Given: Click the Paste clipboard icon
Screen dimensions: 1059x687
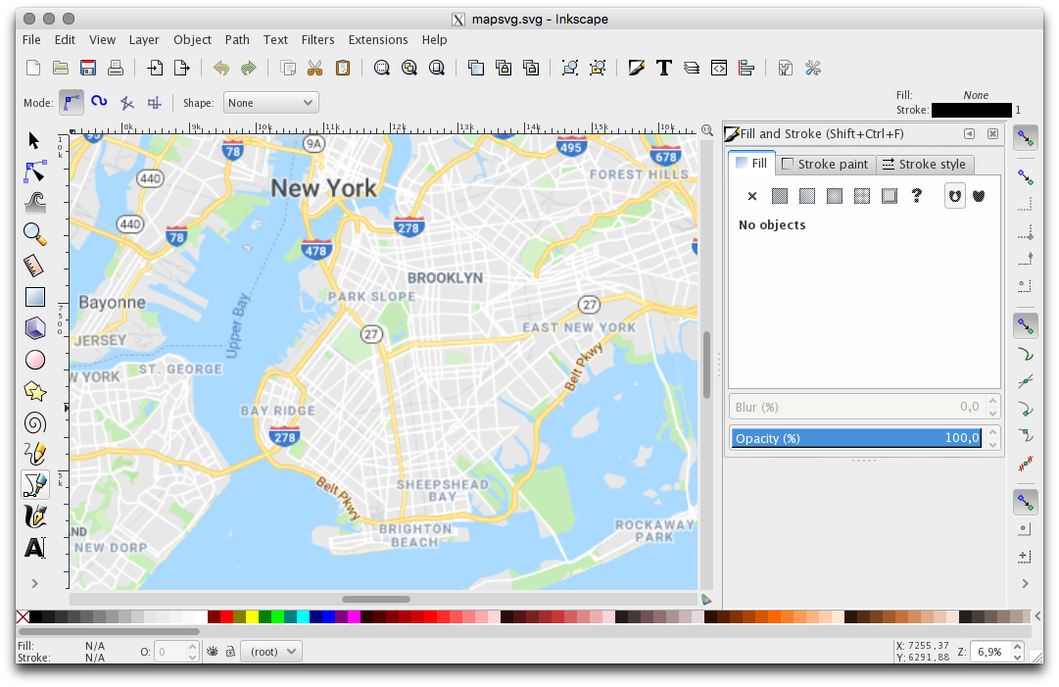Looking at the screenshot, I should coord(343,68).
